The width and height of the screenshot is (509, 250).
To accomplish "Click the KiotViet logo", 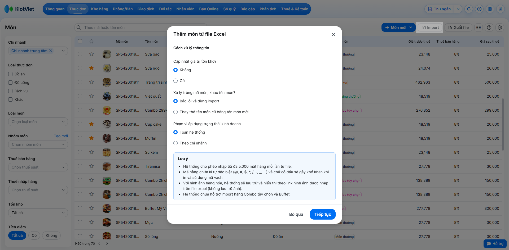I will point(19,9).
